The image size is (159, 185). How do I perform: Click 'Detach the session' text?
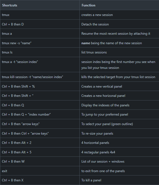pyautogui.click(x=95, y=24)
